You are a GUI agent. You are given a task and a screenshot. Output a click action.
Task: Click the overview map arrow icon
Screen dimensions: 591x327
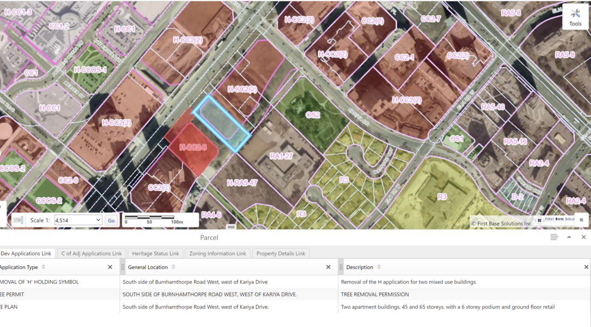point(581,220)
